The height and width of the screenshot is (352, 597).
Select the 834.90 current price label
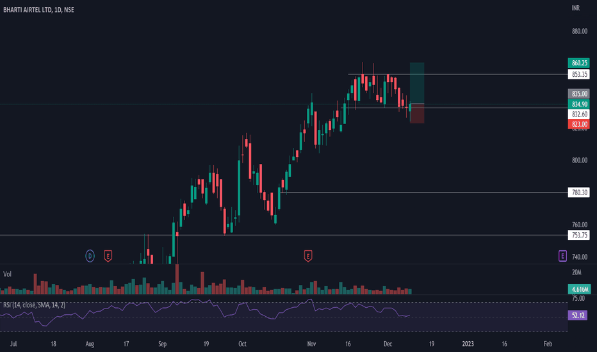[x=578, y=104]
